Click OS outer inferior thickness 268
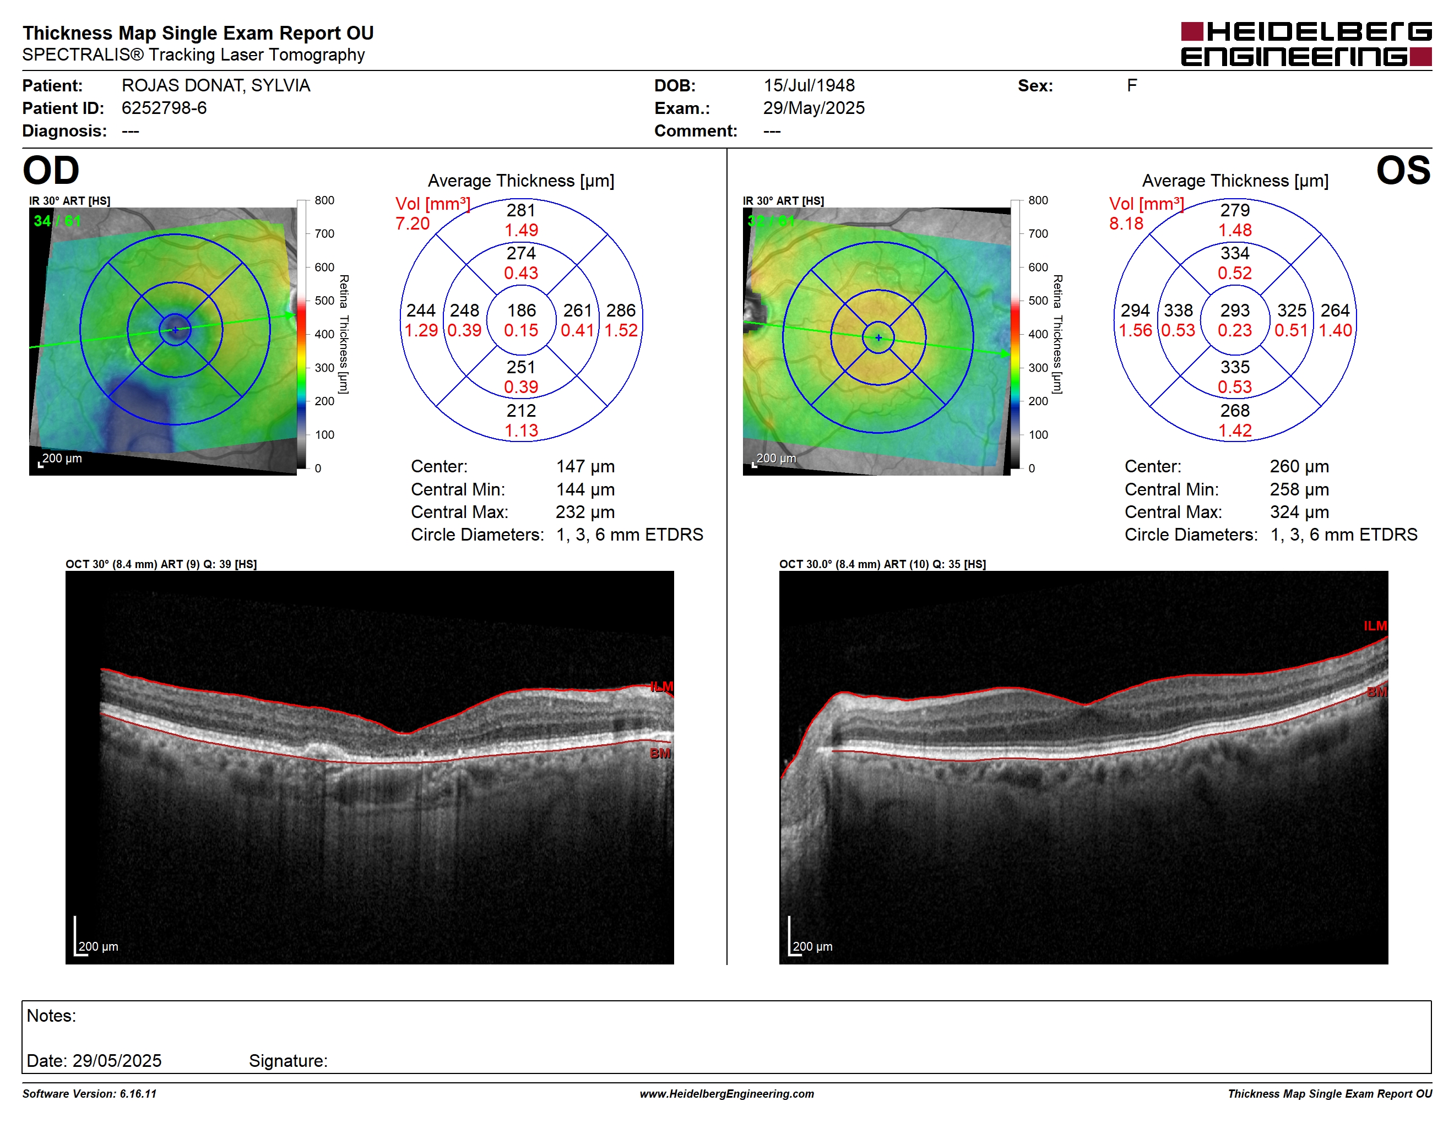This screenshot has height=1123, width=1454. 1235,411
